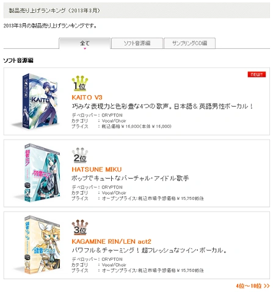Image resolution: width=273 pixels, height=292 pixels.
Task: View ranks 4位〜10位 link
Action: coord(253,286)
